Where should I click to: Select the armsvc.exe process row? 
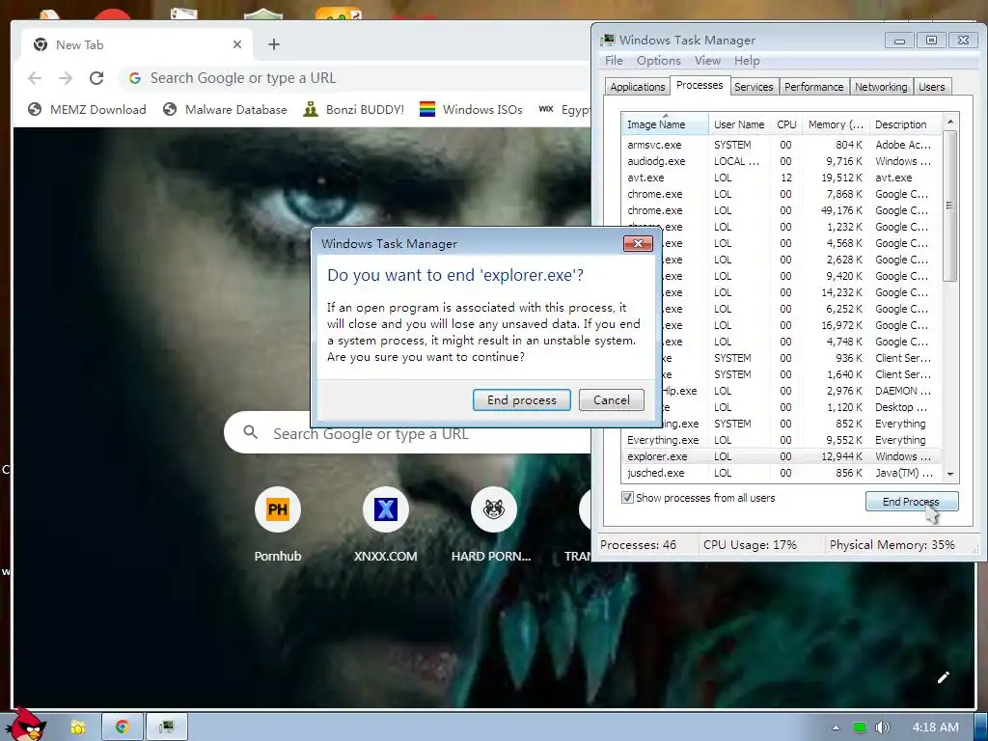[x=781, y=145]
